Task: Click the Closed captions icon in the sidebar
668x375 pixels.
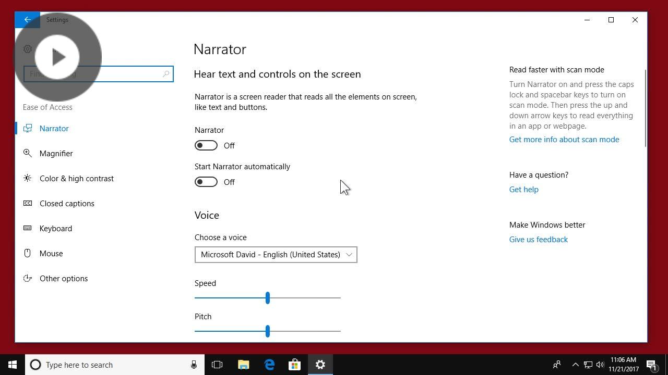Action: [27, 203]
